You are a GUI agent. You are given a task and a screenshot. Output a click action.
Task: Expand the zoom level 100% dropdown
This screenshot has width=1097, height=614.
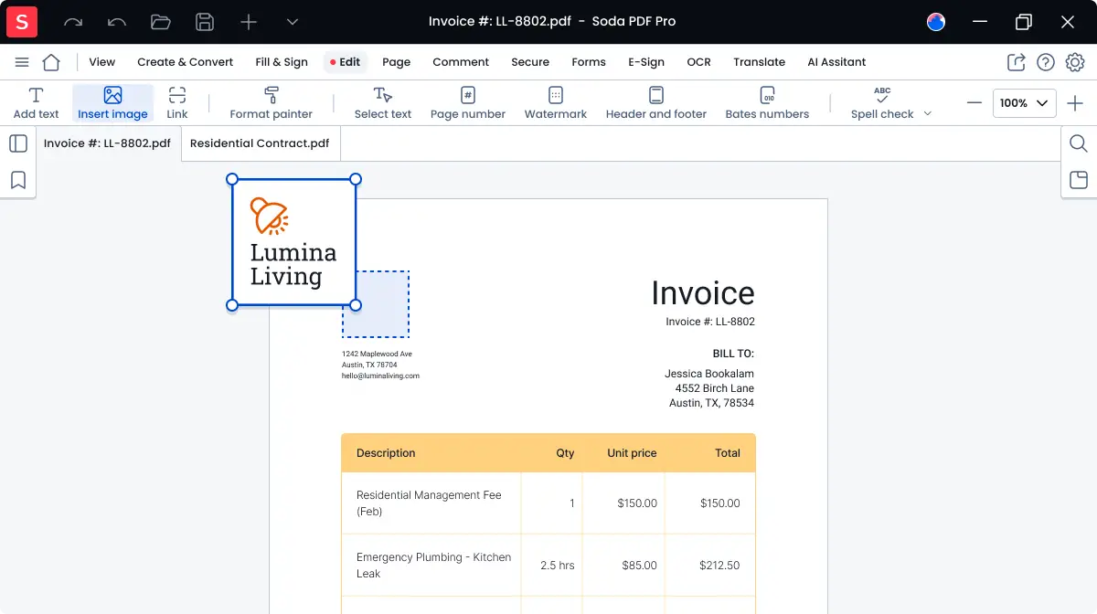tap(1024, 103)
